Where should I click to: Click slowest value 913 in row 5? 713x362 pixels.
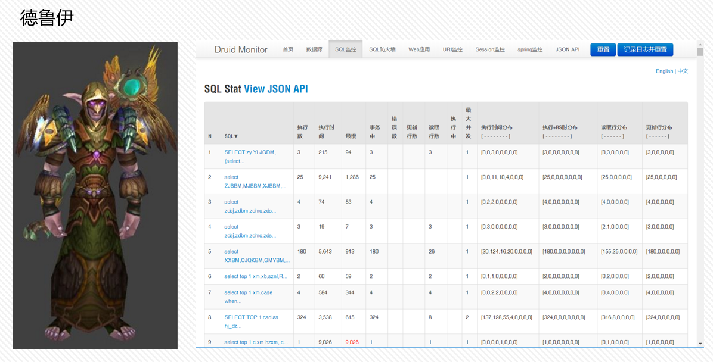click(350, 252)
